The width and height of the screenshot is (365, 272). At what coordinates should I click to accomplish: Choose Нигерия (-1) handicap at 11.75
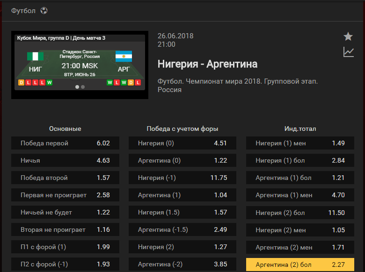pyautogui.click(x=182, y=178)
